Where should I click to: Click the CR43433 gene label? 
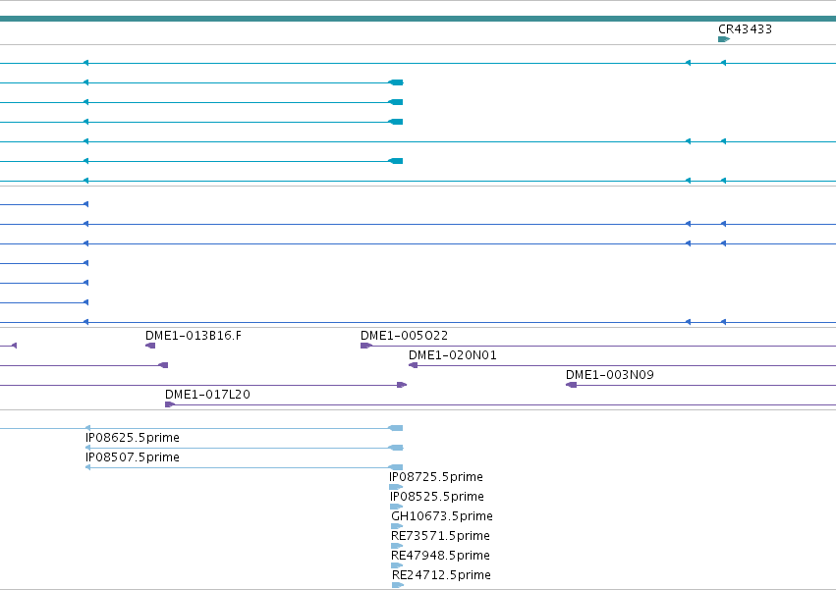[745, 29]
